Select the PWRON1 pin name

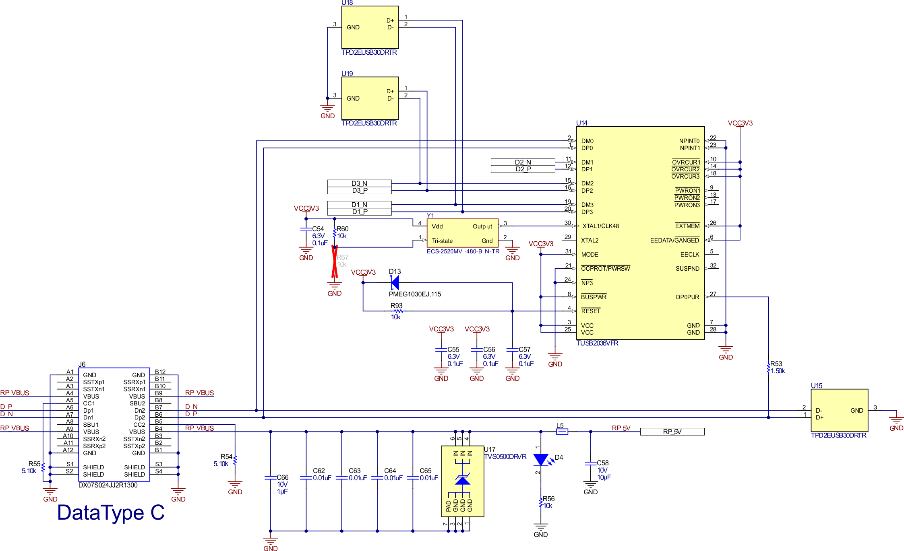tap(687, 190)
